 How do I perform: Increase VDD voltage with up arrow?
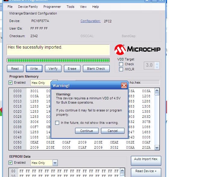point(157,64)
